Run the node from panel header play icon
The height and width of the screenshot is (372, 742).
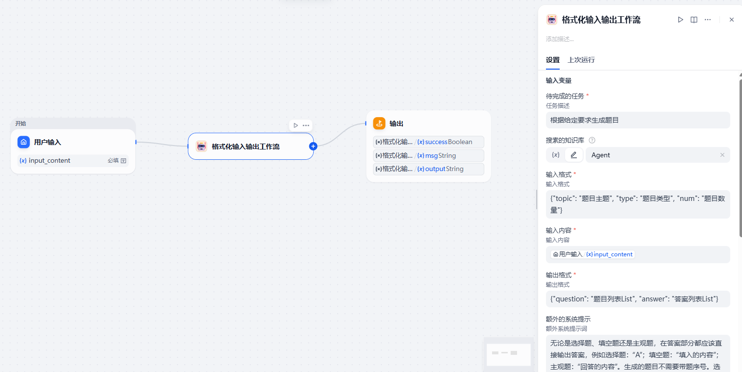click(x=680, y=20)
